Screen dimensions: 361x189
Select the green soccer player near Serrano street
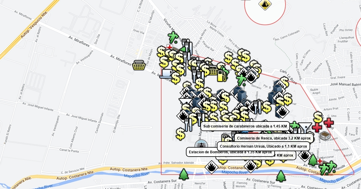point(241,80)
